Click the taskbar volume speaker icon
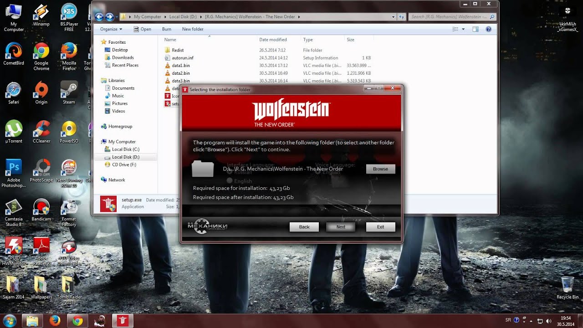The image size is (583, 328). click(x=548, y=321)
